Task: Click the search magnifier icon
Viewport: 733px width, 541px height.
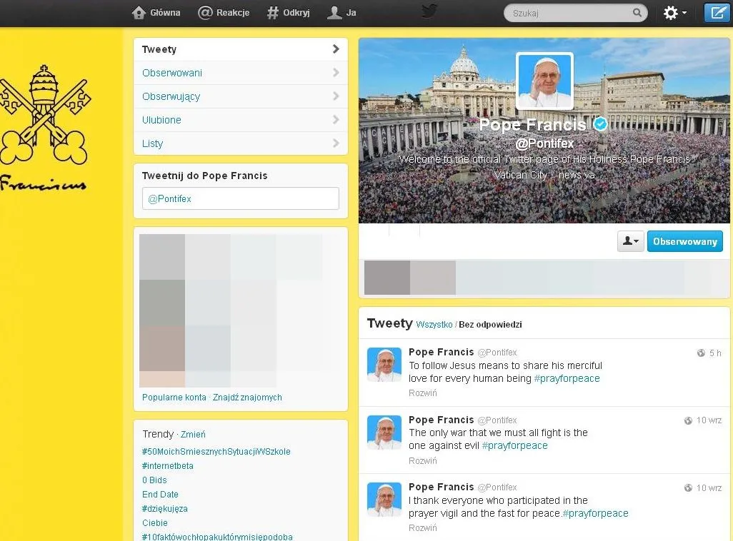Action: [x=638, y=12]
